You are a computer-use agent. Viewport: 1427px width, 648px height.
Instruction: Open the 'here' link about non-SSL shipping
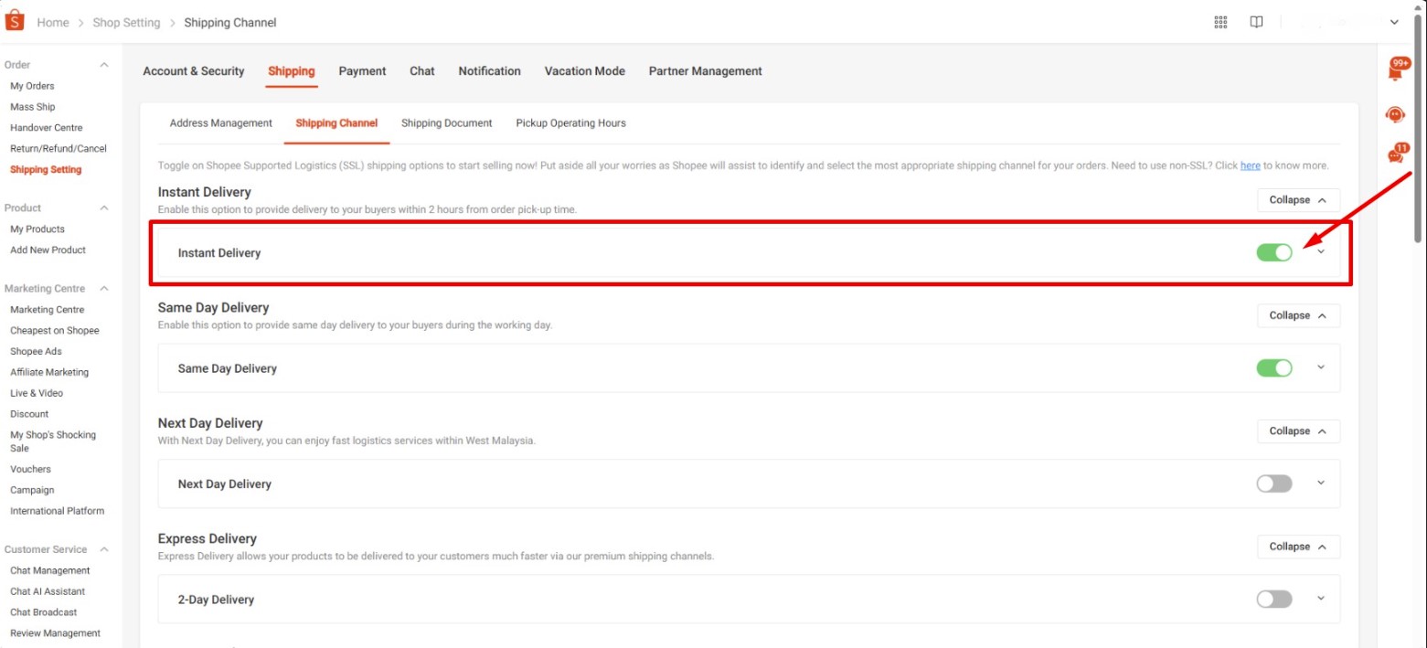[1251, 165]
